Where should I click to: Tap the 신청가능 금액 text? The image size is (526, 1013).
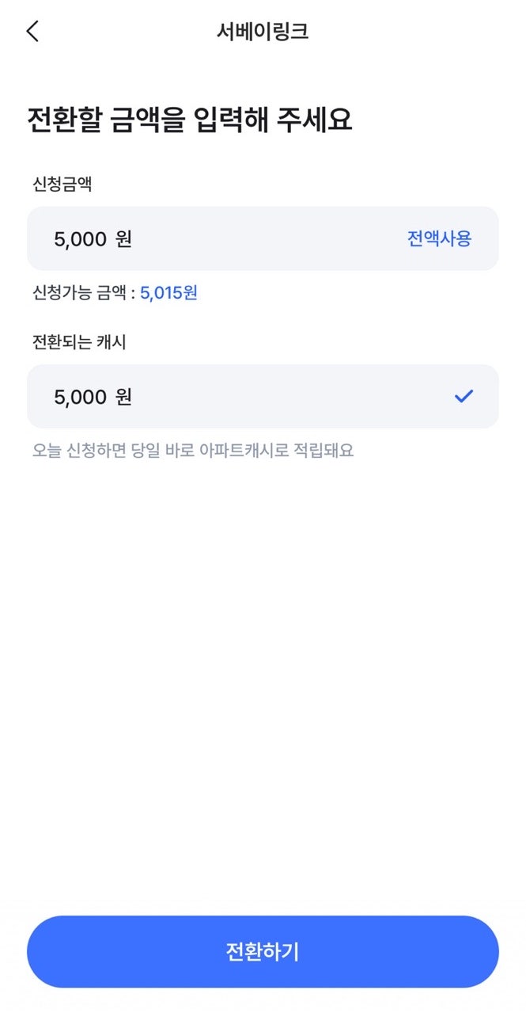79,294
